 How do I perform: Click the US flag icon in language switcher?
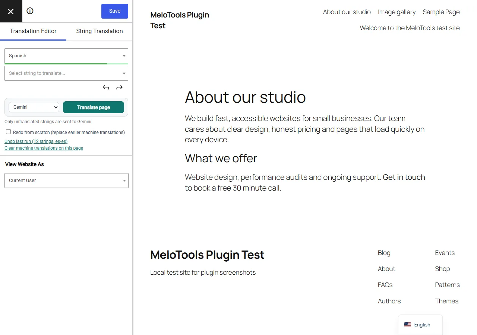pos(408,325)
